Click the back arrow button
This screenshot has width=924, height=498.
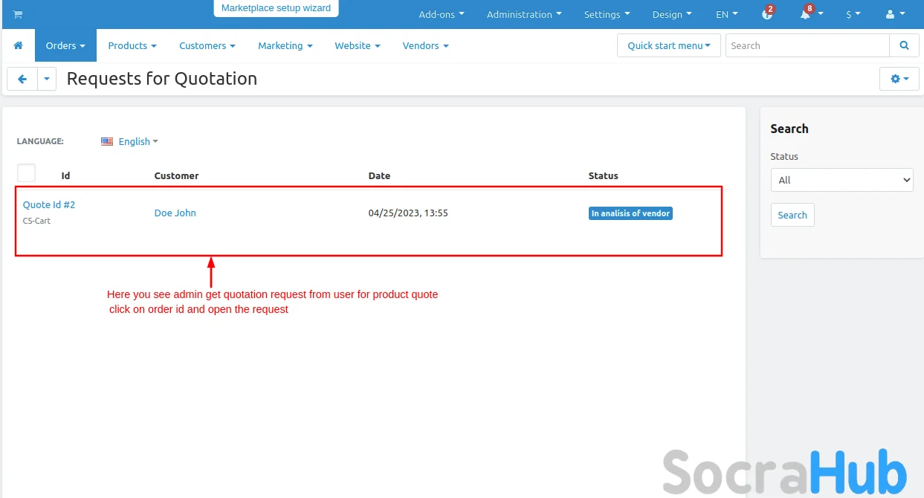coord(22,79)
